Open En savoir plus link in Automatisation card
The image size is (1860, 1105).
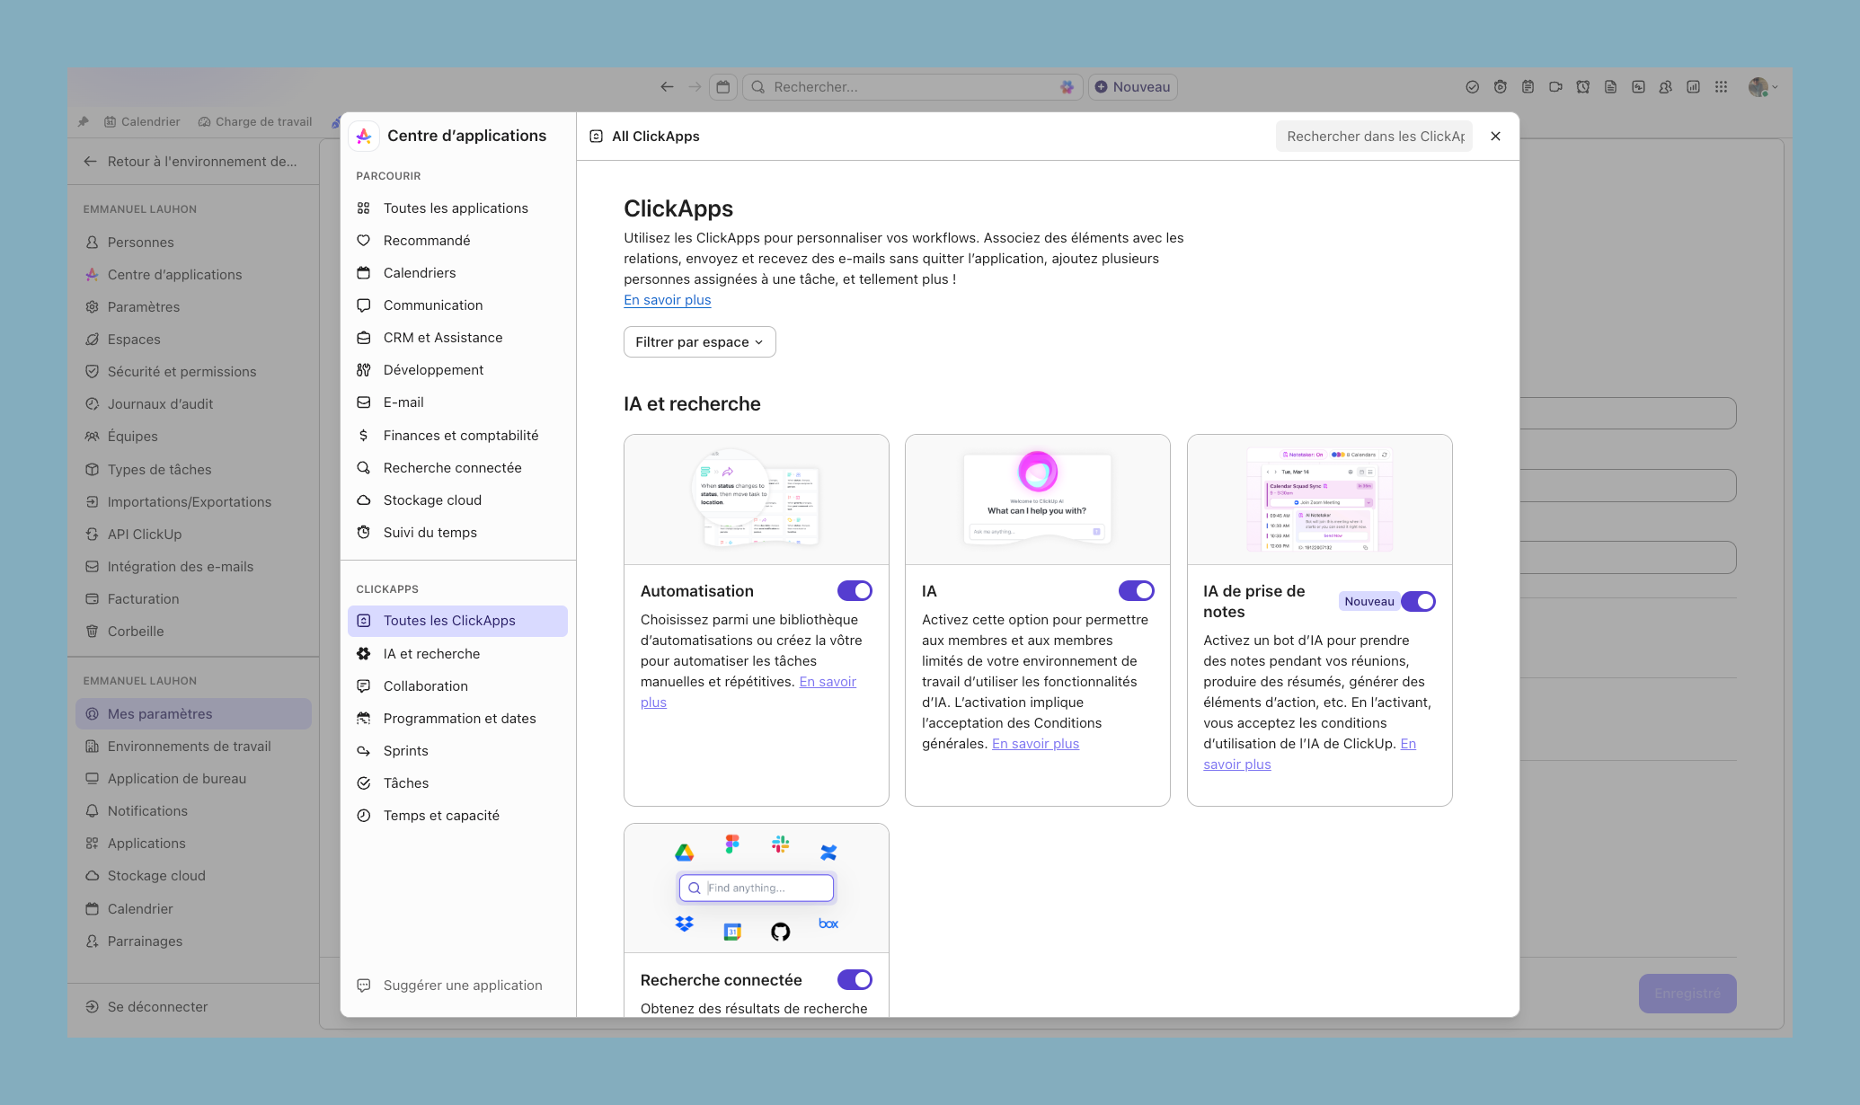click(828, 681)
